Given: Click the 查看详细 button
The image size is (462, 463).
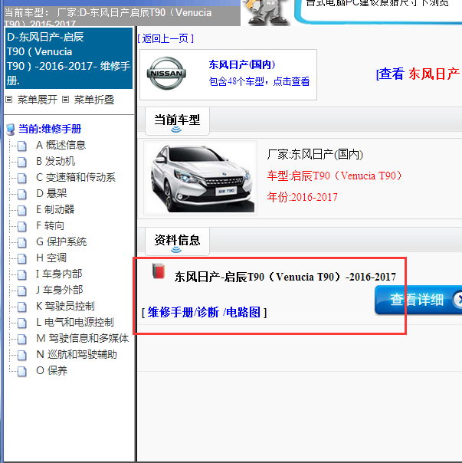Looking at the screenshot, I should (x=418, y=300).
